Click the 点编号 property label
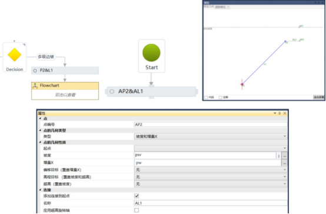This screenshot has width=326, height=214. [49, 124]
